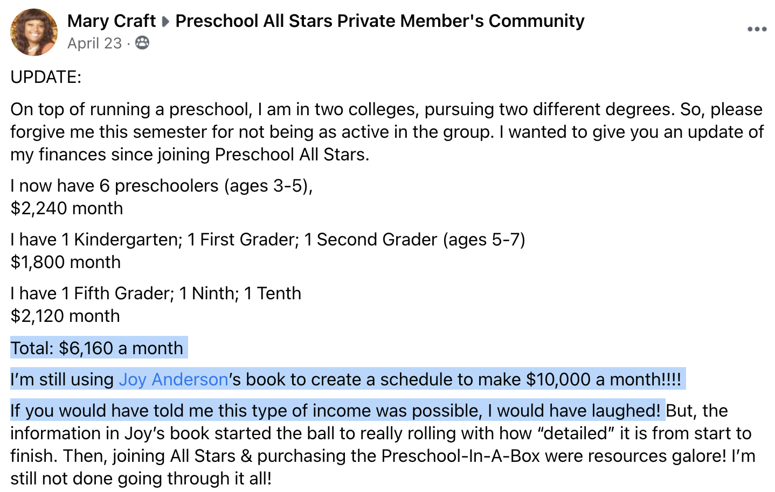Click the opening paragraph about two colleges

pyautogui.click(x=387, y=132)
